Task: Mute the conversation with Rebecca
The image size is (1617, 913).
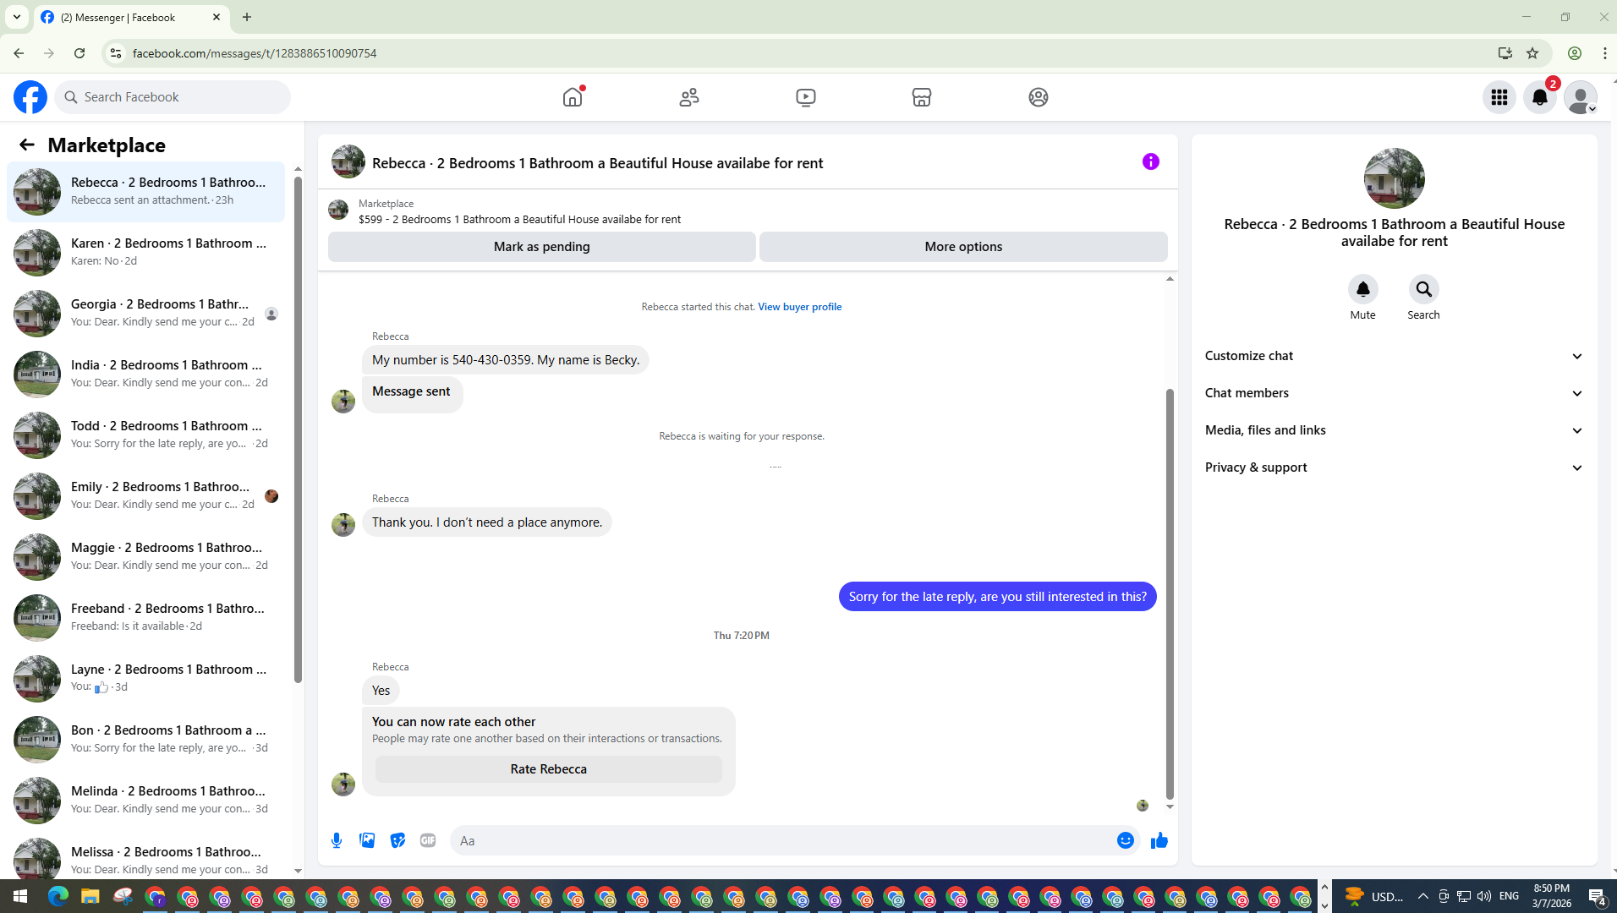Action: tap(1363, 289)
